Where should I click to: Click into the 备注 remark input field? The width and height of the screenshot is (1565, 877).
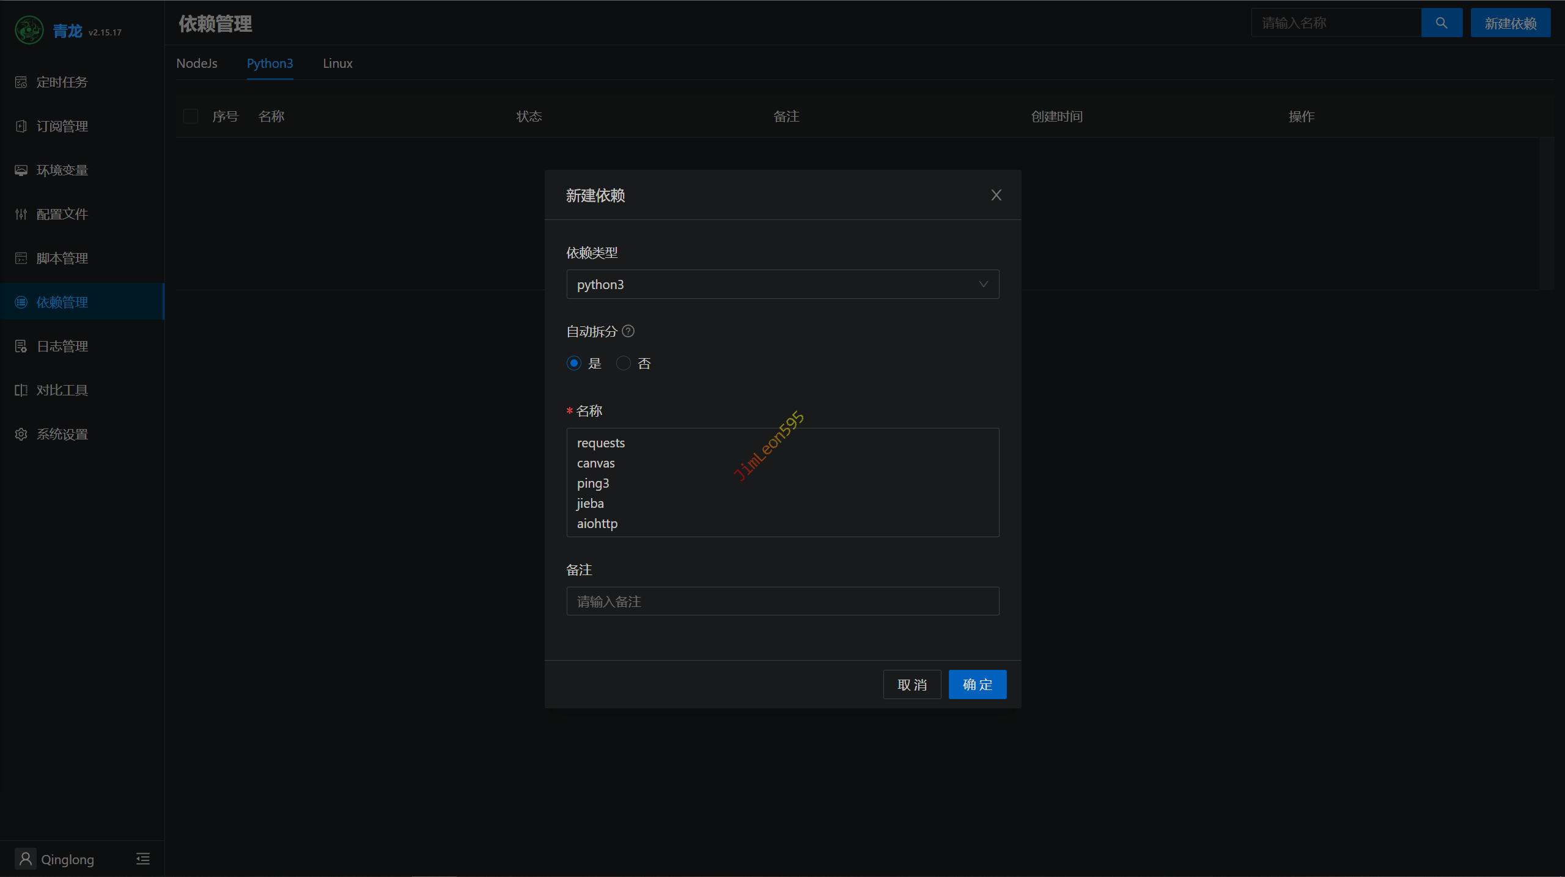[782, 601]
